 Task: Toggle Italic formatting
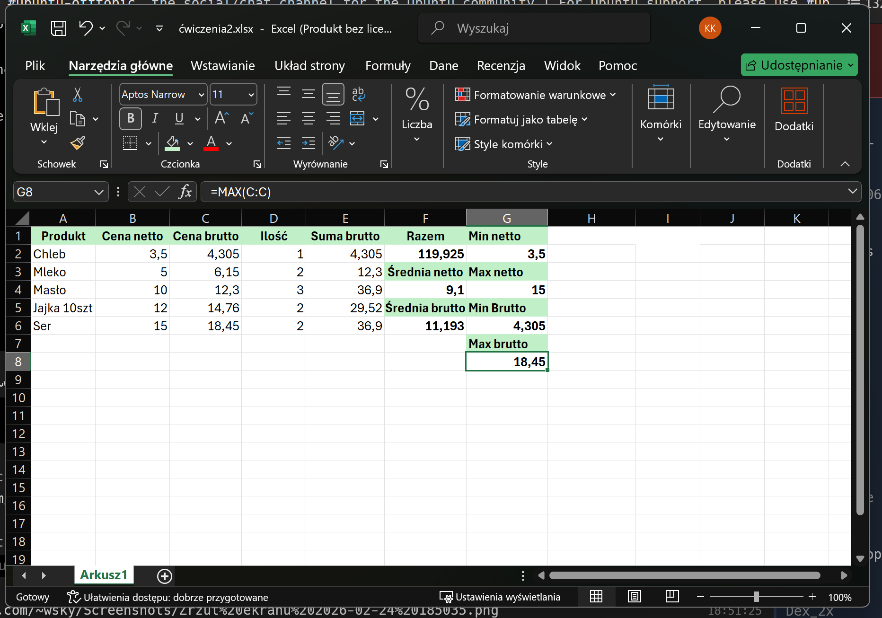click(x=155, y=118)
